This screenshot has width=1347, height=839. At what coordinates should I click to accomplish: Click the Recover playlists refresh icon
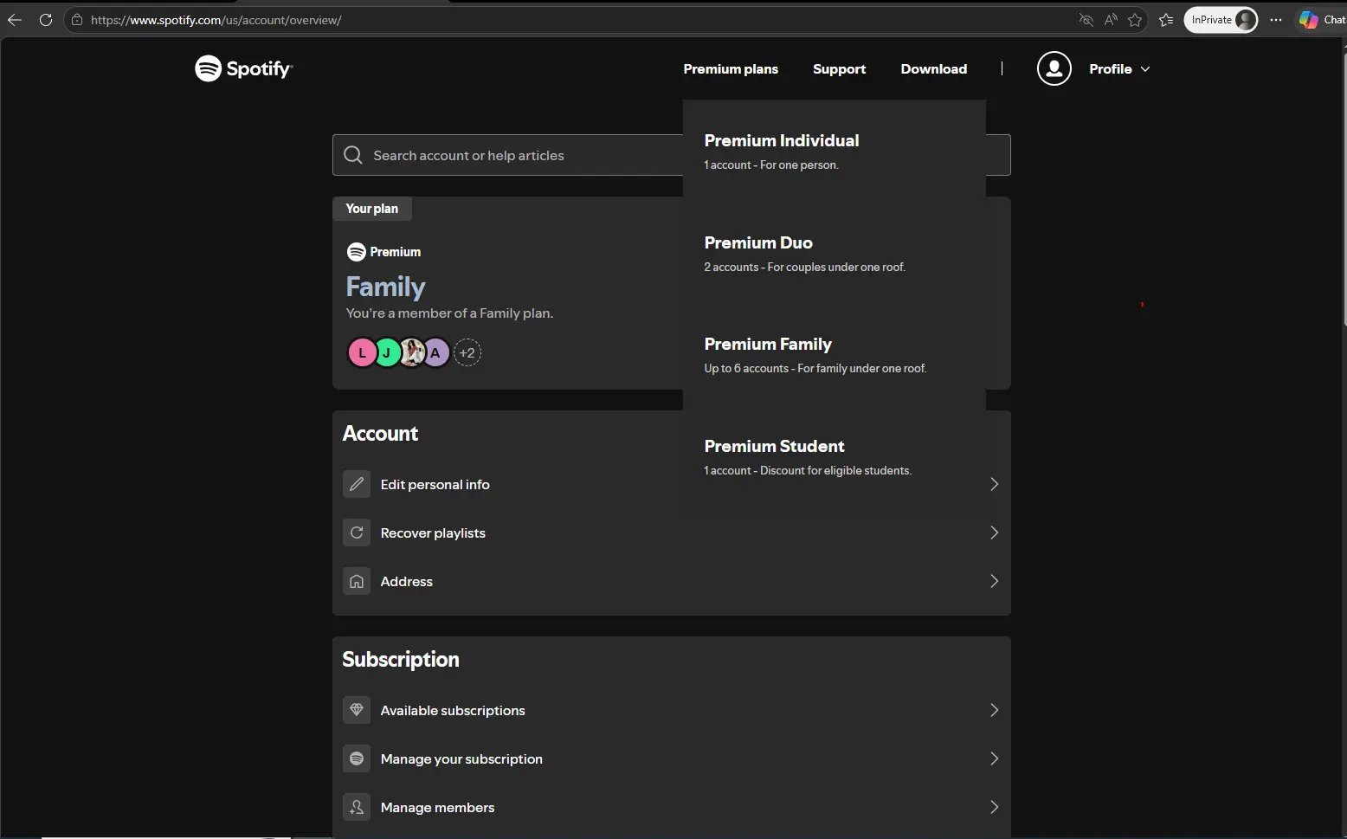[x=357, y=532]
